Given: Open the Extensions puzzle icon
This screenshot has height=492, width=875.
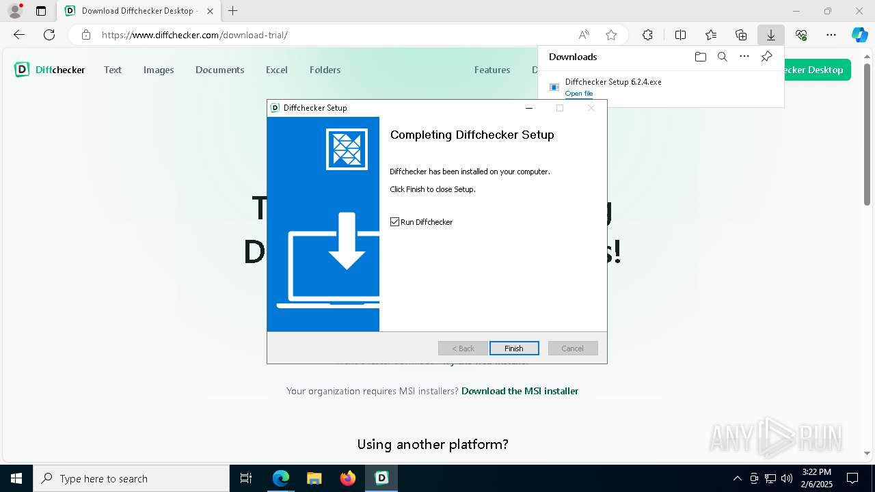Looking at the screenshot, I should (x=647, y=35).
